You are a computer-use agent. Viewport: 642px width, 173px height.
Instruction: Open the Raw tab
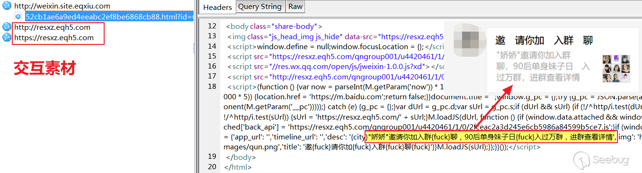(x=295, y=7)
